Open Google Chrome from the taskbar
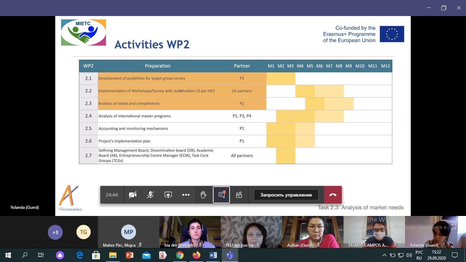 (x=180, y=255)
